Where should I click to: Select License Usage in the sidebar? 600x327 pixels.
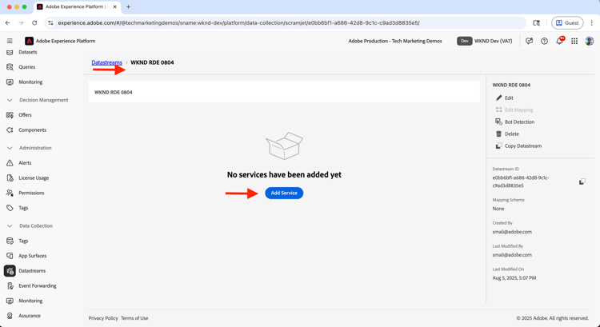coord(34,177)
